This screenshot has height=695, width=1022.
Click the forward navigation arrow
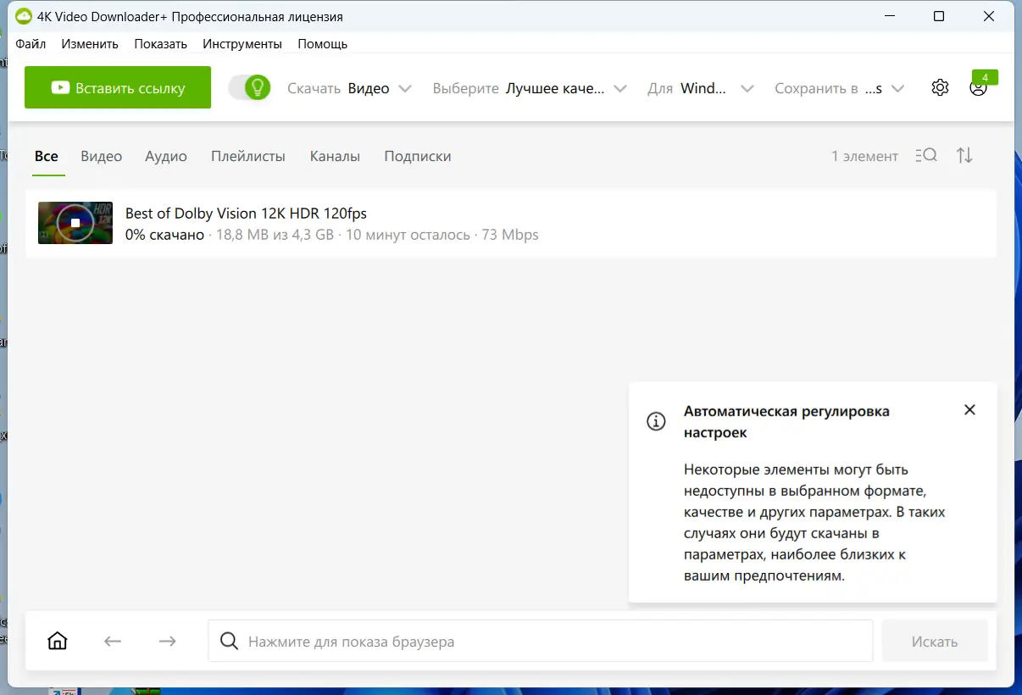click(x=167, y=641)
